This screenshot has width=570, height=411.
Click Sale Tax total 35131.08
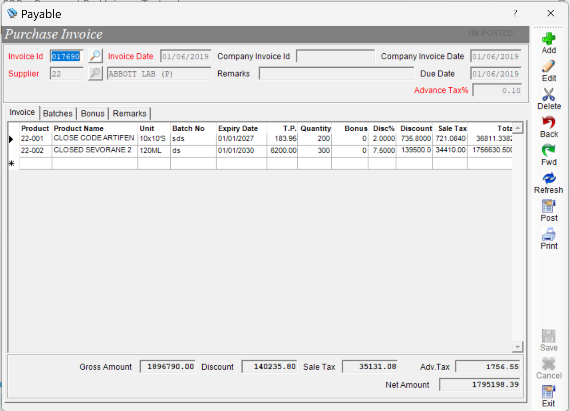coord(370,367)
